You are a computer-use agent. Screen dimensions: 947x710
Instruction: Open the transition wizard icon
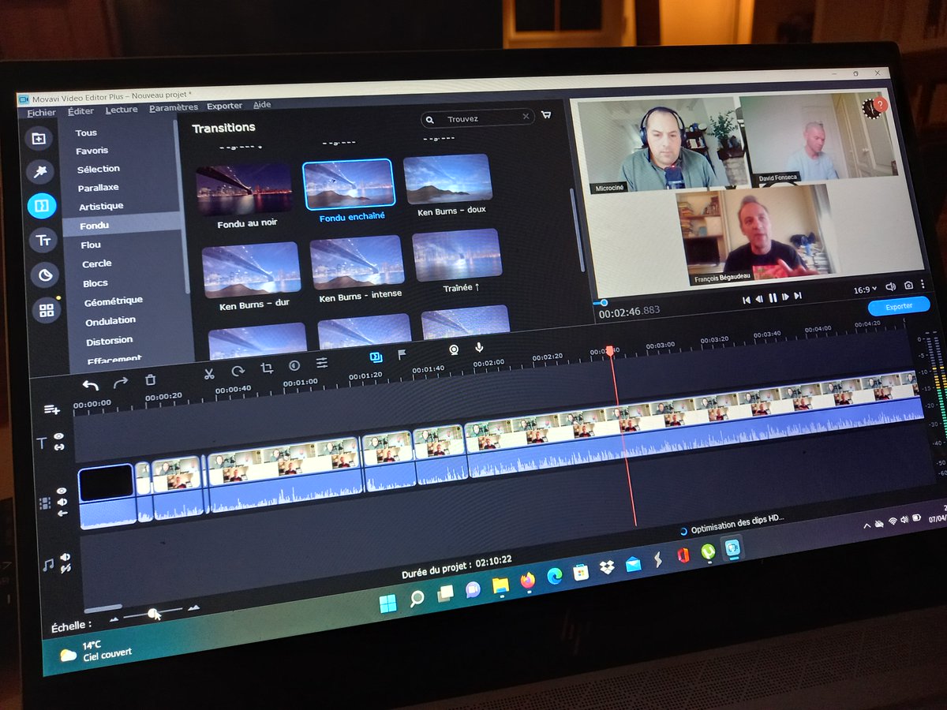[x=376, y=357]
